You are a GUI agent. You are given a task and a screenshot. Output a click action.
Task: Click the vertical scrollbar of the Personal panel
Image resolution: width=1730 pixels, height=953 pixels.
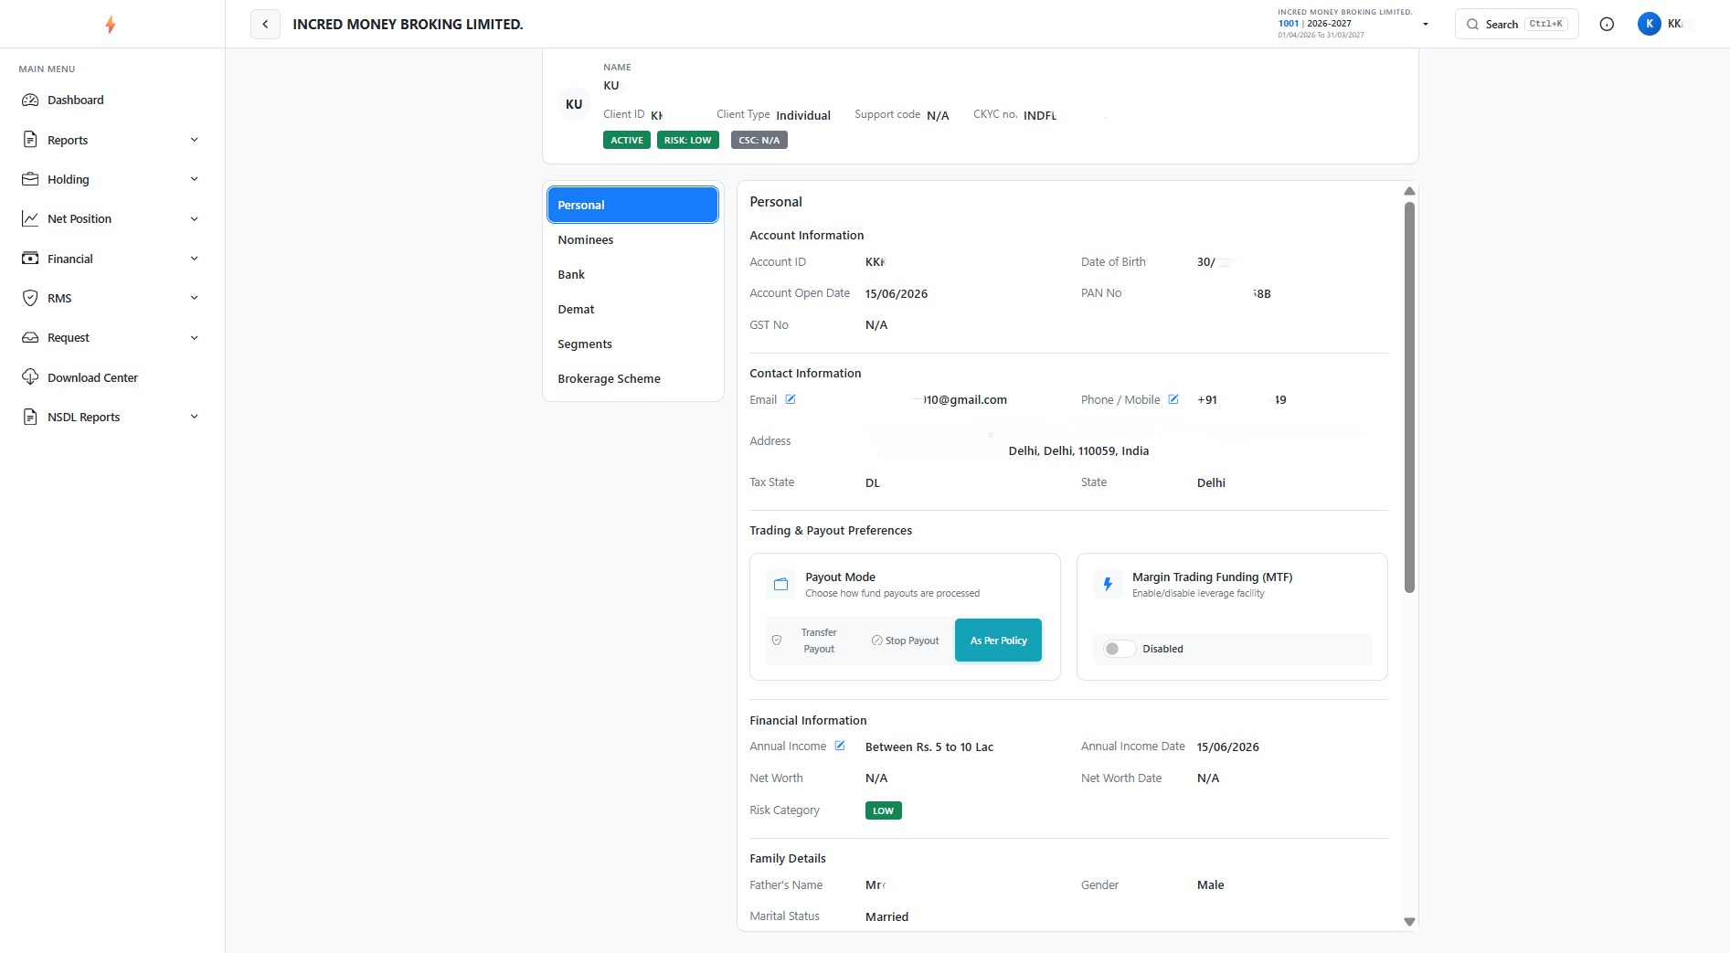point(1409,397)
